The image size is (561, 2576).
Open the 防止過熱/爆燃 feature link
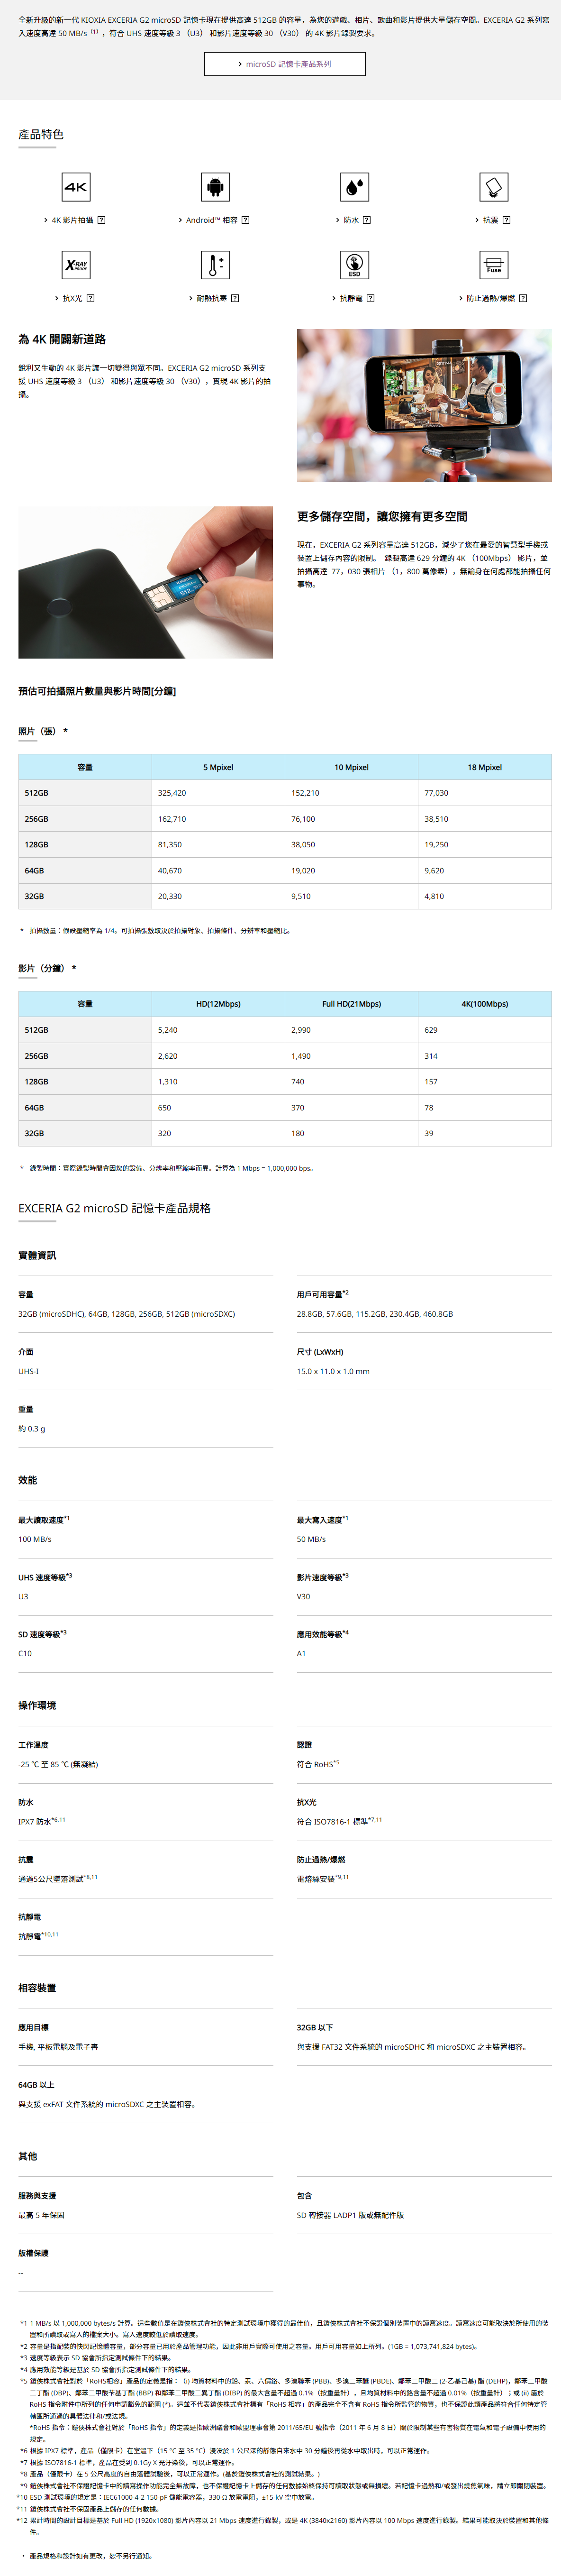pyautogui.click(x=490, y=298)
